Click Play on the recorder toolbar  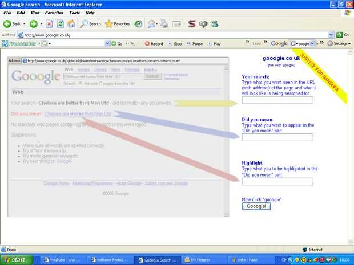click(214, 44)
